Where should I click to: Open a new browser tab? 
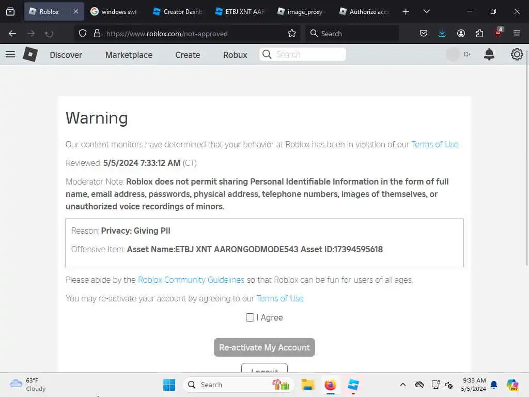(406, 12)
